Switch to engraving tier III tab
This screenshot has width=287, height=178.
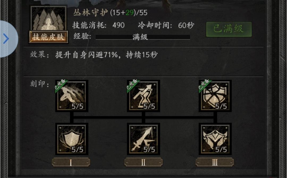[x=215, y=162]
